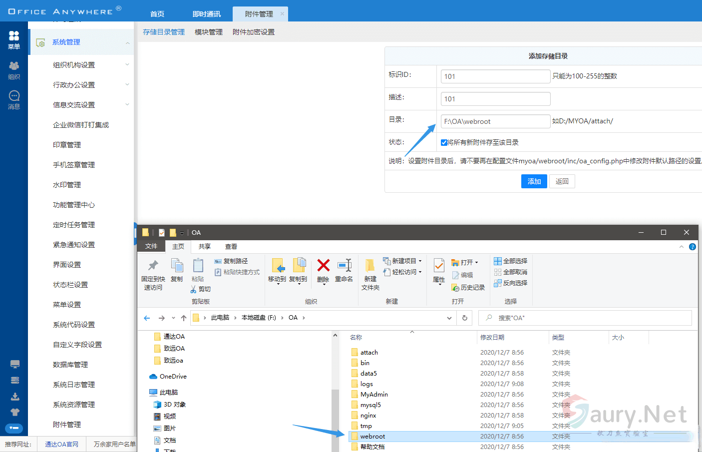Click the 重命名 rename icon
The image size is (702, 452).
344,266
